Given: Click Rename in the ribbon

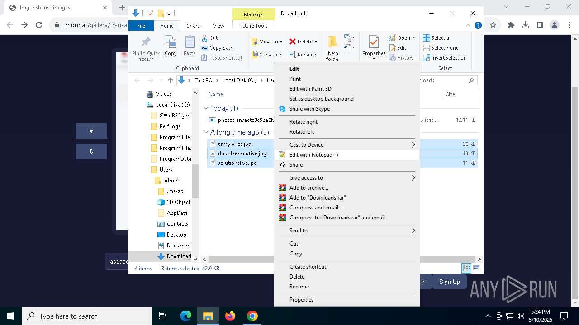Looking at the screenshot, I should tap(303, 55).
